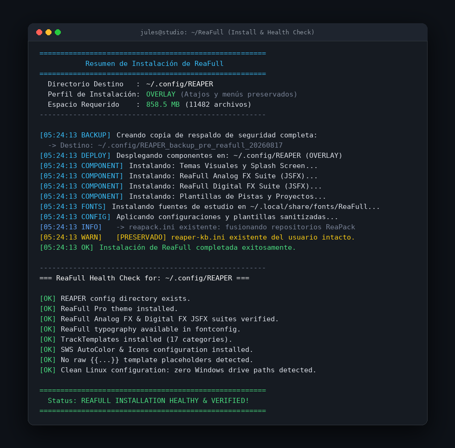The height and width of the screenshot is (448, 455).
Task: Click the '[05:24:13 DEPLOY]' log tag
Action: point(75,156)
